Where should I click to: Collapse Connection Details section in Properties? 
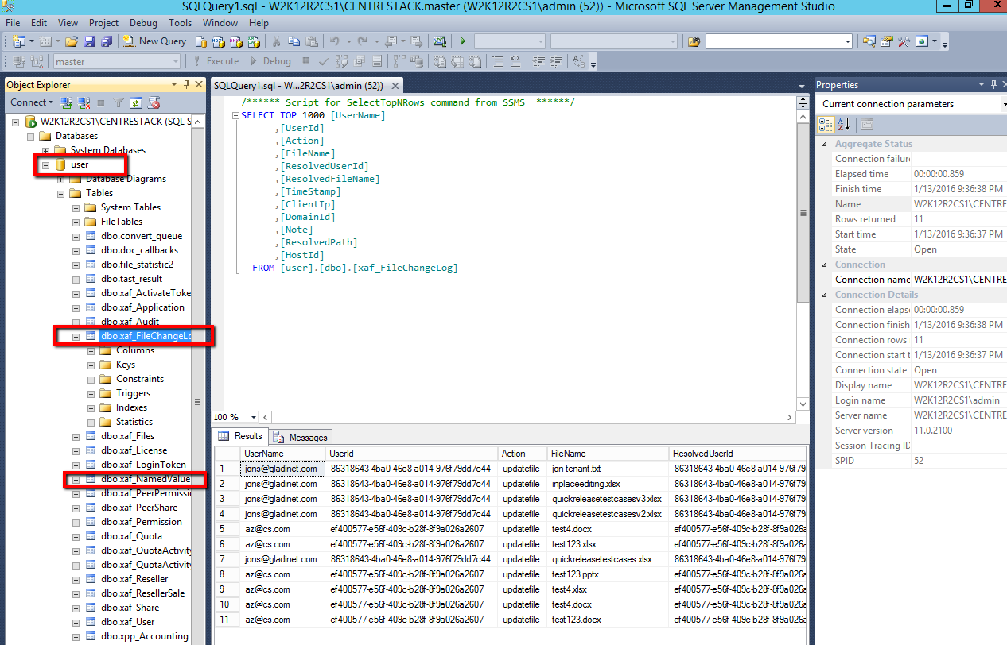[x=825, y=295]
